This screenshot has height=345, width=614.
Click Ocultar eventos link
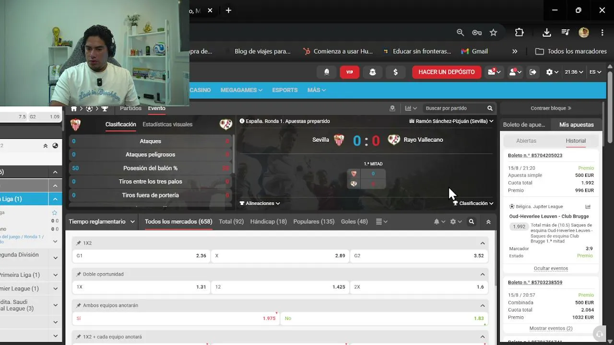(x=551, y=268)
